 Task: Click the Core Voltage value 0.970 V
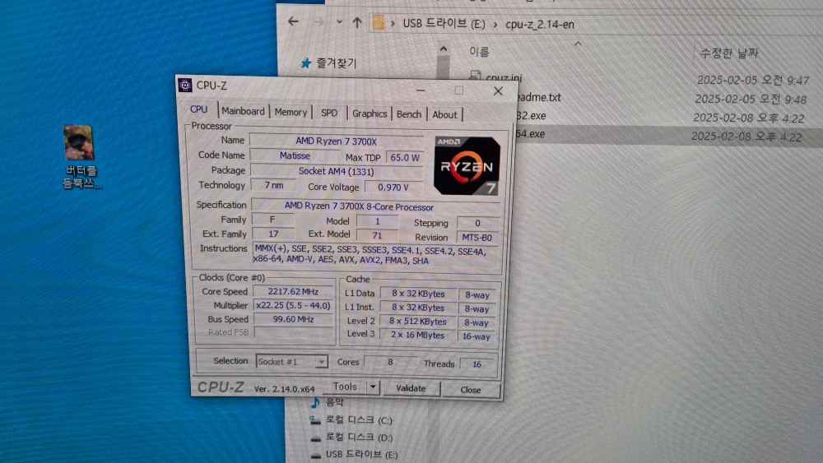(393, 188)
